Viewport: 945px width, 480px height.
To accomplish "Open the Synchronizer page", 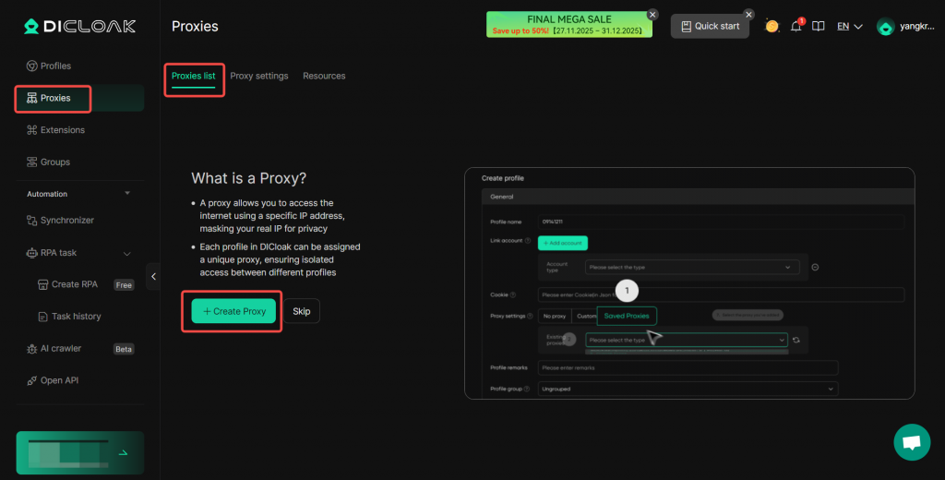I will [66, 221].
